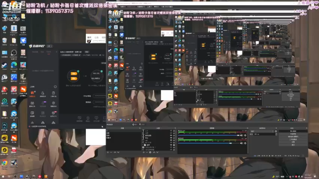Image resolution: width=319 pixels, height=179 pixels.
Task: Open the PSD file icon on the main desktop
Action: (4, 127)
